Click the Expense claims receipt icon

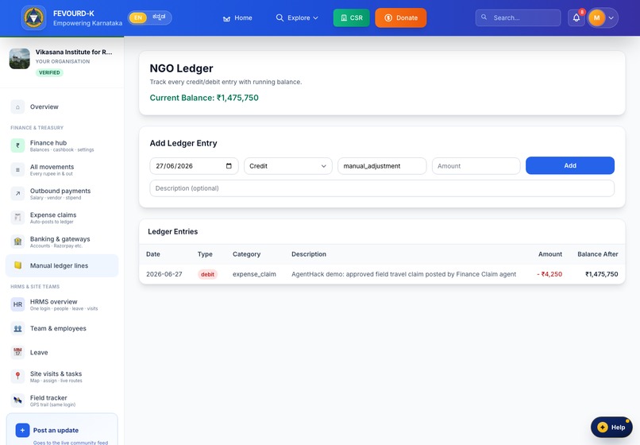click(x=17, y=218)
